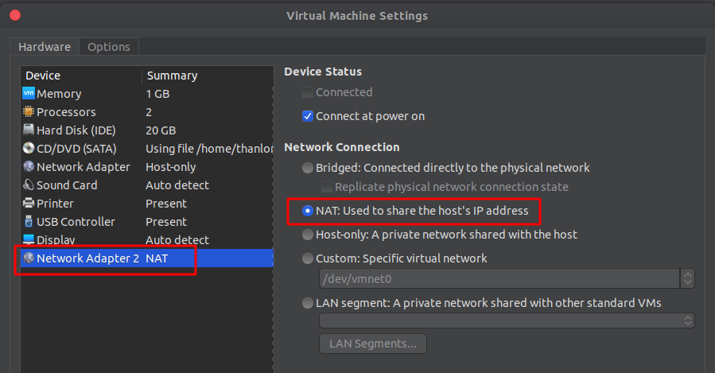
Task: Select the CD/DVD (SATA) row label
Action: click(x=76, y=149)
